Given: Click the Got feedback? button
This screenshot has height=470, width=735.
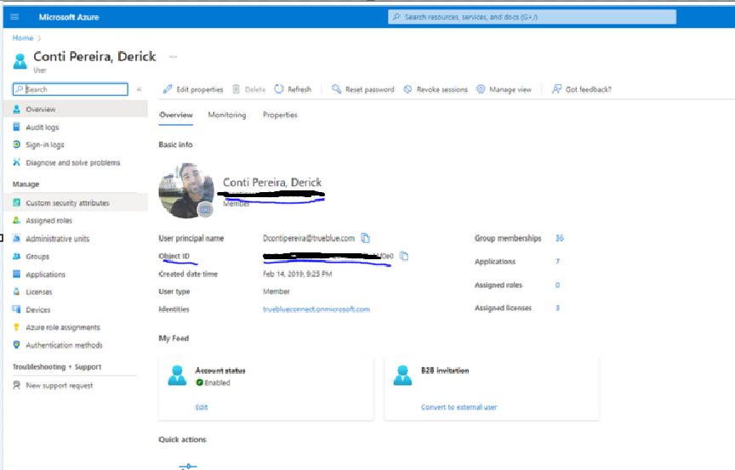Looking at the screenshot, I should coord(582,89).
